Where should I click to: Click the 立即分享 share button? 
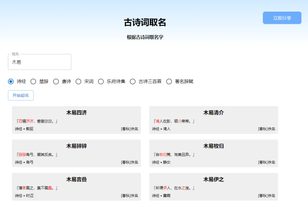coord(282,18)
